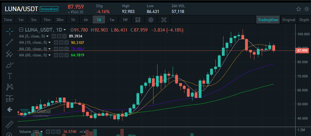Image resolution: width=311 pixels, height=136 pixels.
Task: Hide the MA 30 indicator eye
Action: coord(56,49)
